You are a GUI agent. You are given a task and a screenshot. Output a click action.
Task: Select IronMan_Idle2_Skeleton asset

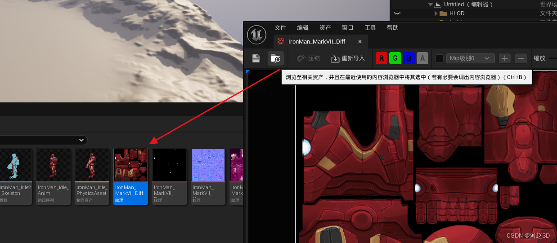(16, 176)
